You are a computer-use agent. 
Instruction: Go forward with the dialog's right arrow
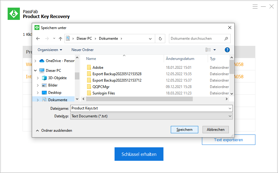click(47, 39)
